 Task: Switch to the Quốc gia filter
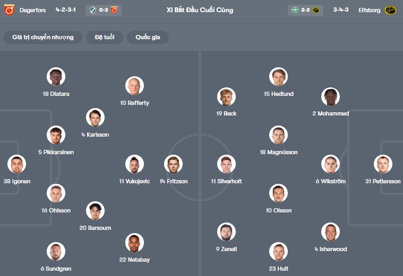[x=148, y=37]
